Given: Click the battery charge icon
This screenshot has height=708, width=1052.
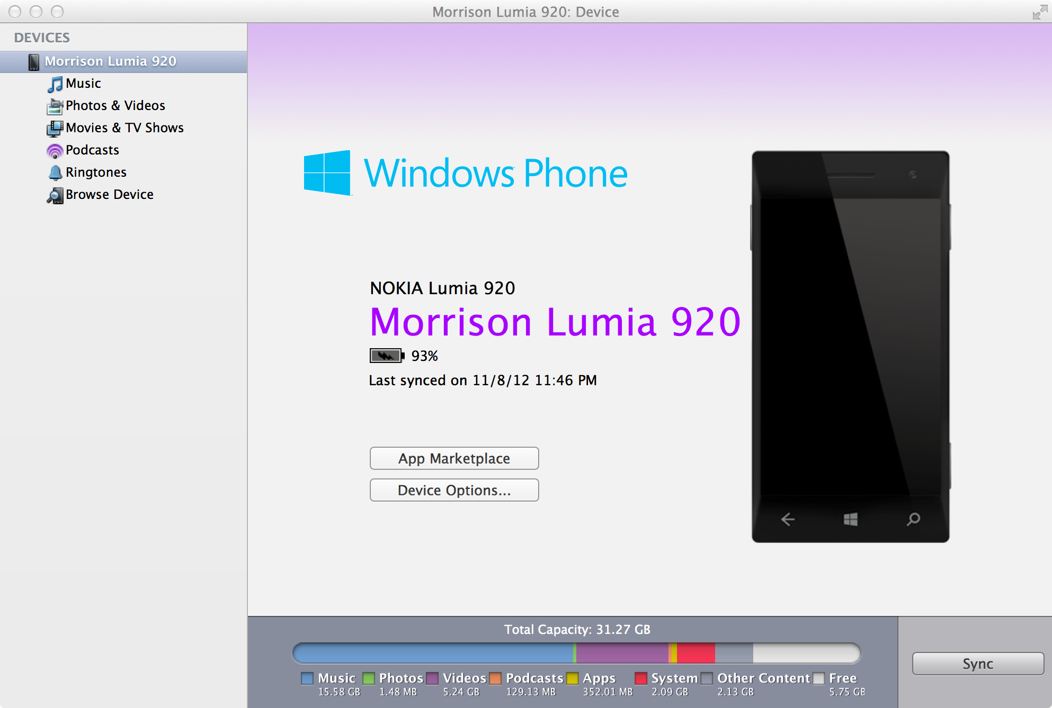Looking at the screenshot, I should pyautogui.click(x=387, y=356).
